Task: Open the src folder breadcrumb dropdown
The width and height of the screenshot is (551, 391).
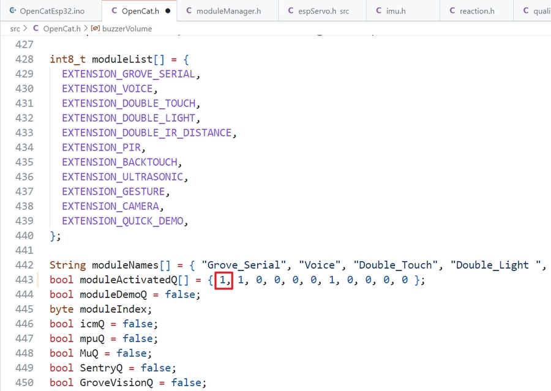Action: point(15,29)
